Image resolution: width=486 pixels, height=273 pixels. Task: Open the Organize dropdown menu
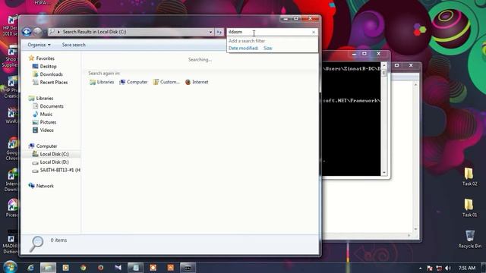pos(39,45)
